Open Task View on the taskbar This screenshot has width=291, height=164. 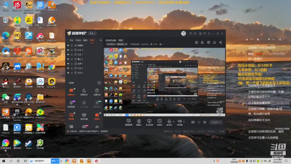pyautogui.click(x=25, y=161)
